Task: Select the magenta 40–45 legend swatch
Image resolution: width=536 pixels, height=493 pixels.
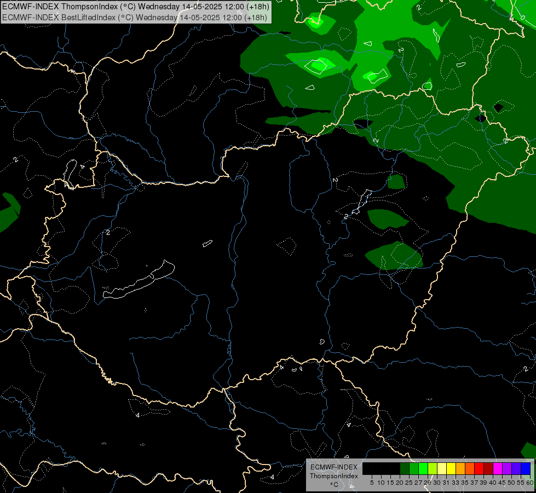Action: pos(497,468)
